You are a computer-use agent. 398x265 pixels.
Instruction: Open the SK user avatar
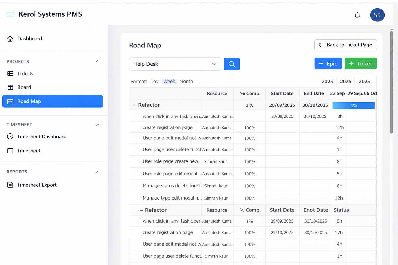[x=377, y=15]
